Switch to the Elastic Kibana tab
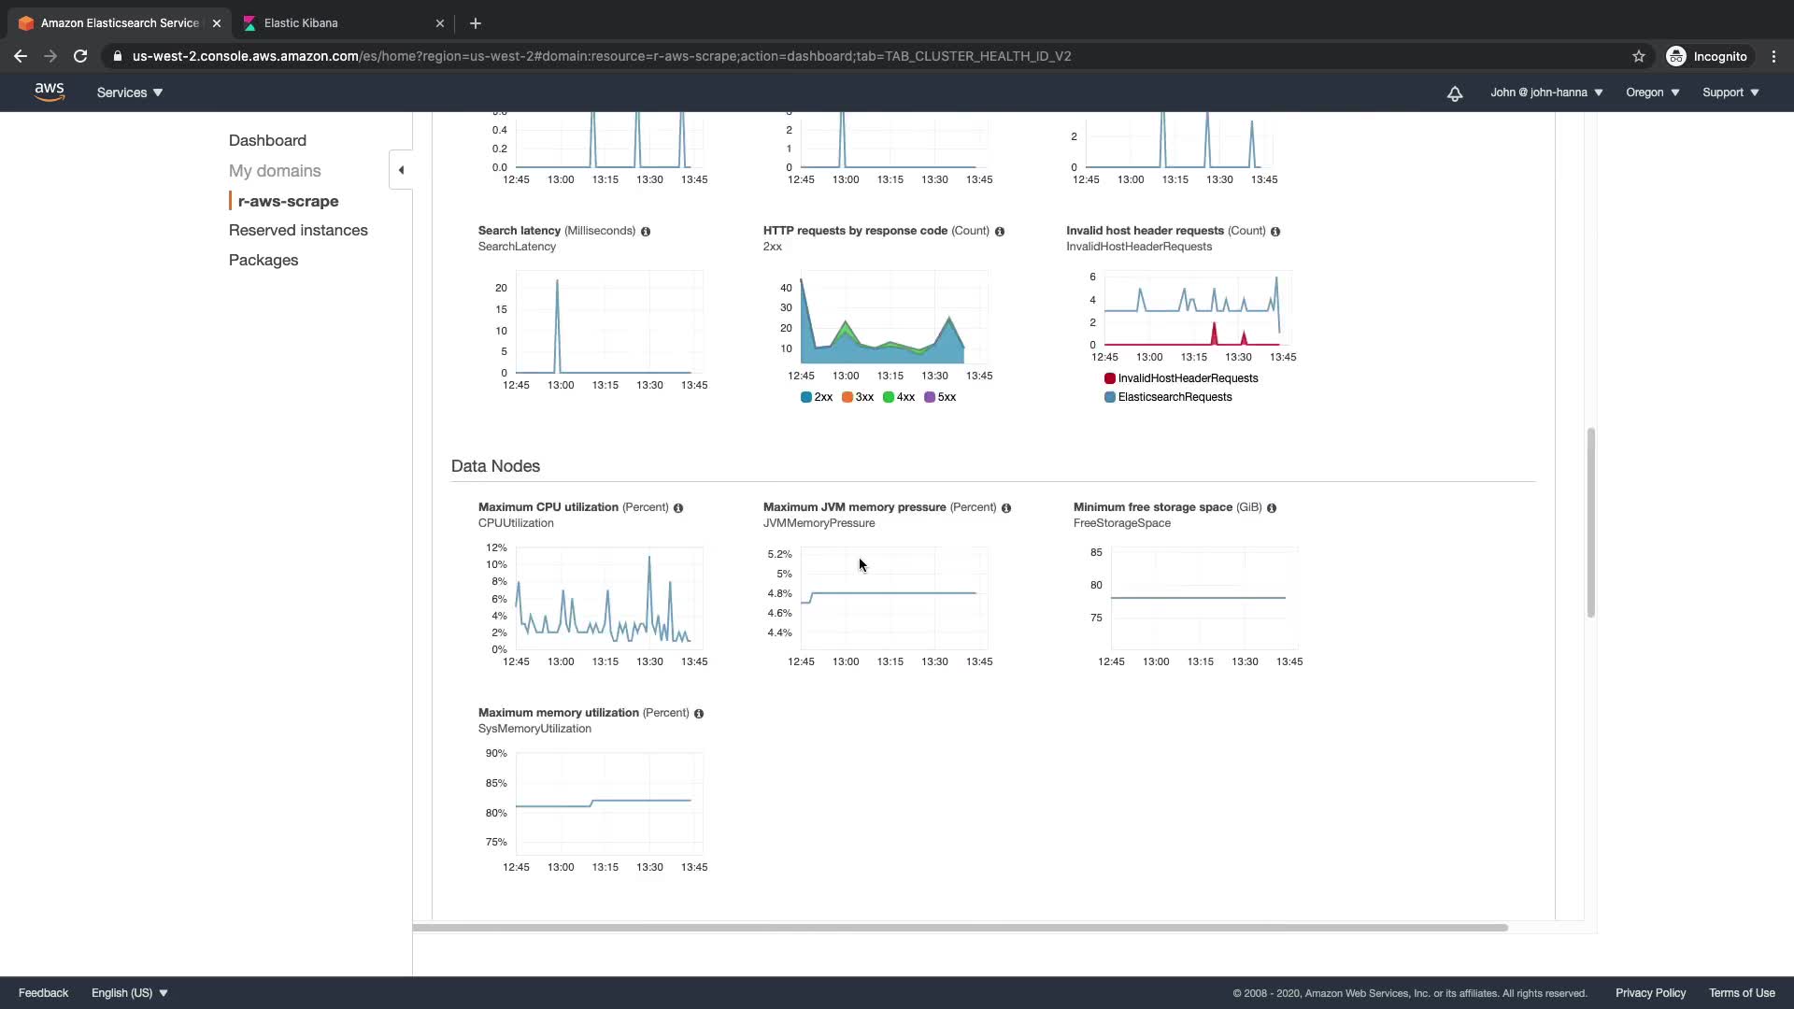 click(x=301, y=23)
